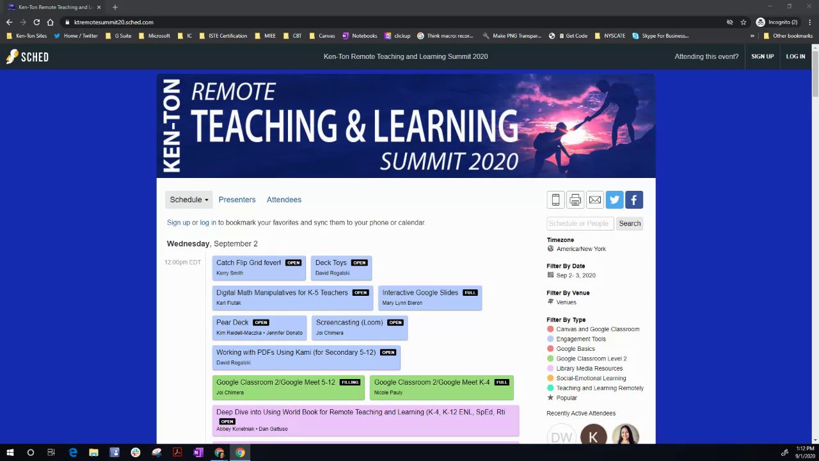The height and width of the screenshot is (461, 819).
Task: Open OneNote from the taskbar
Action: [x=198, y=453]
